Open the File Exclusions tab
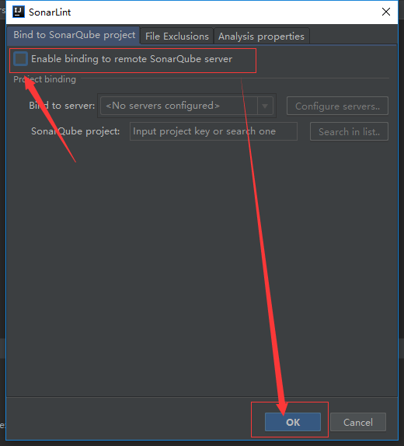 176,36
